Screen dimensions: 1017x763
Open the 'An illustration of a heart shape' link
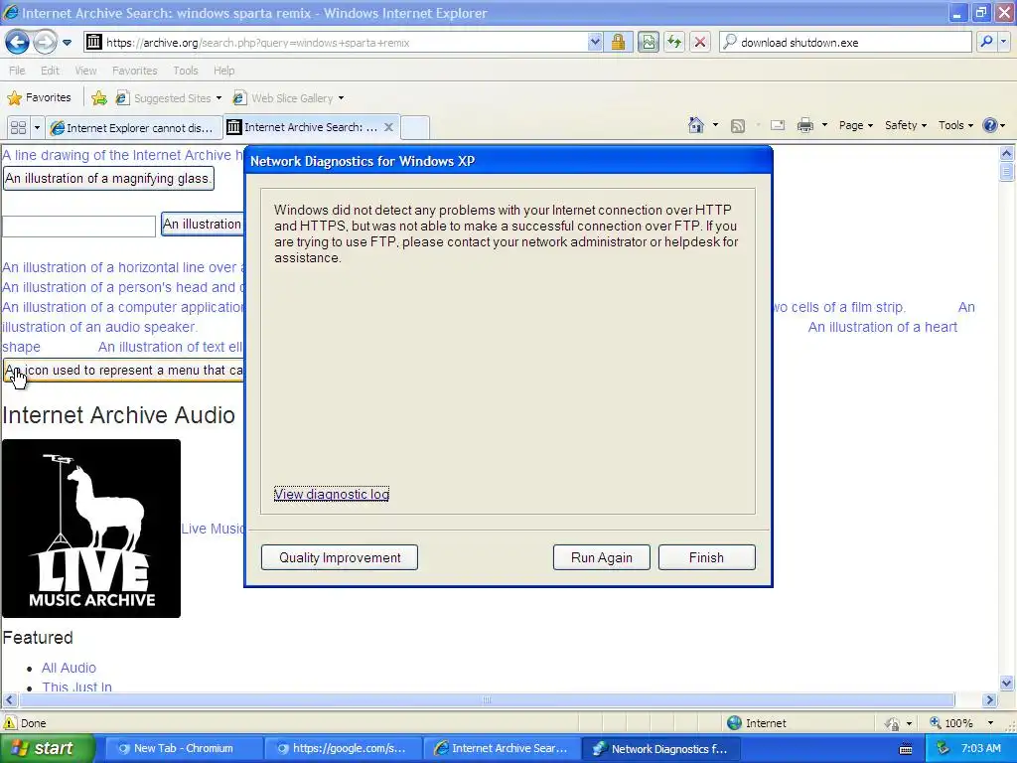tap(882, 327)
